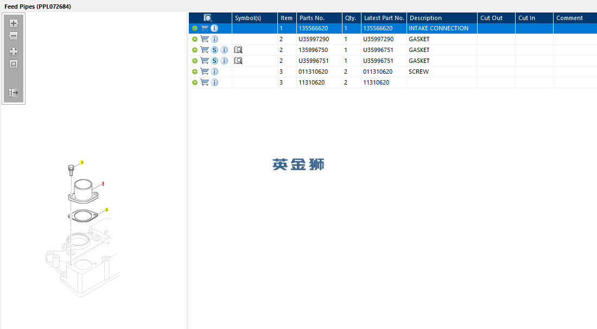Viewport: 597px width, 329px height.
Task: Click Latest Part No. cell 135566620
Action: 384,28
